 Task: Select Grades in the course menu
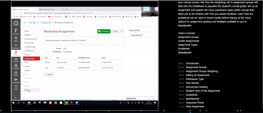pyautogui.click(x=27, y=70)
